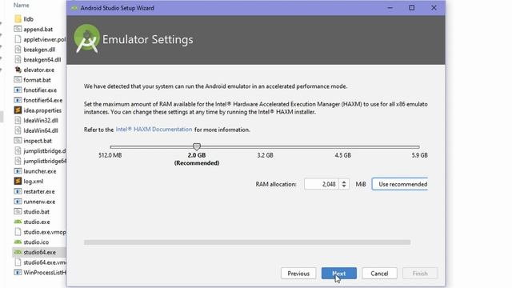
Task: Select log.xml file icon
Action: click(x=18, y=182)
